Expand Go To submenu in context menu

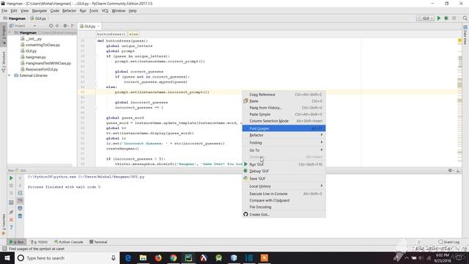tap(284, 150)
